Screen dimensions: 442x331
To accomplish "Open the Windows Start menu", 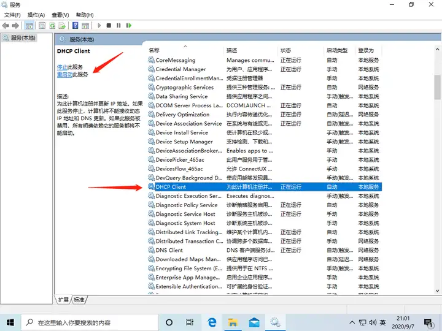I will pyautogui.click(x=10, y=322).
